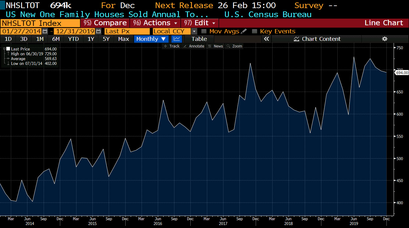Collapse panel with double chevron icon

tap(266, 39)
